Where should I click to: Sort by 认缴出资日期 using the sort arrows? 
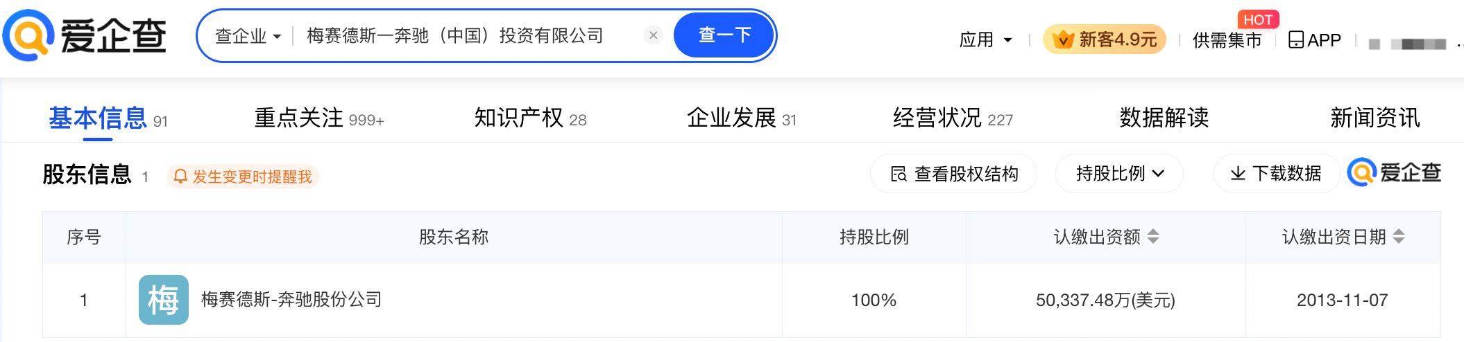pyautogui.click(x=1399, y=237)
